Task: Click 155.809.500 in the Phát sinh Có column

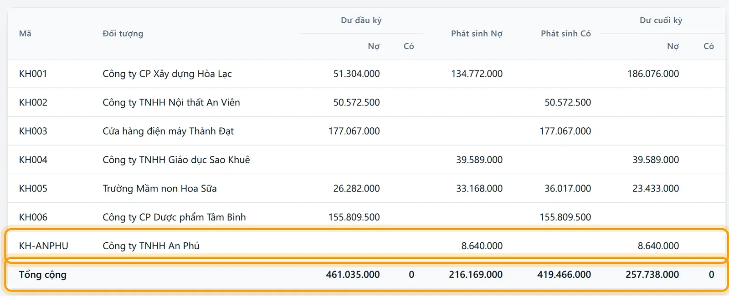Action: (565, 217)
